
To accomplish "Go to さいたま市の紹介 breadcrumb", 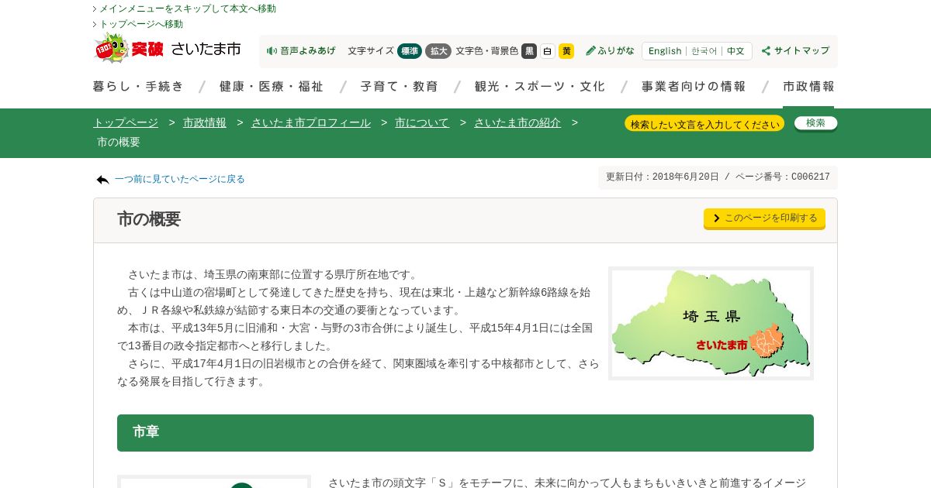I will (517, 122).
